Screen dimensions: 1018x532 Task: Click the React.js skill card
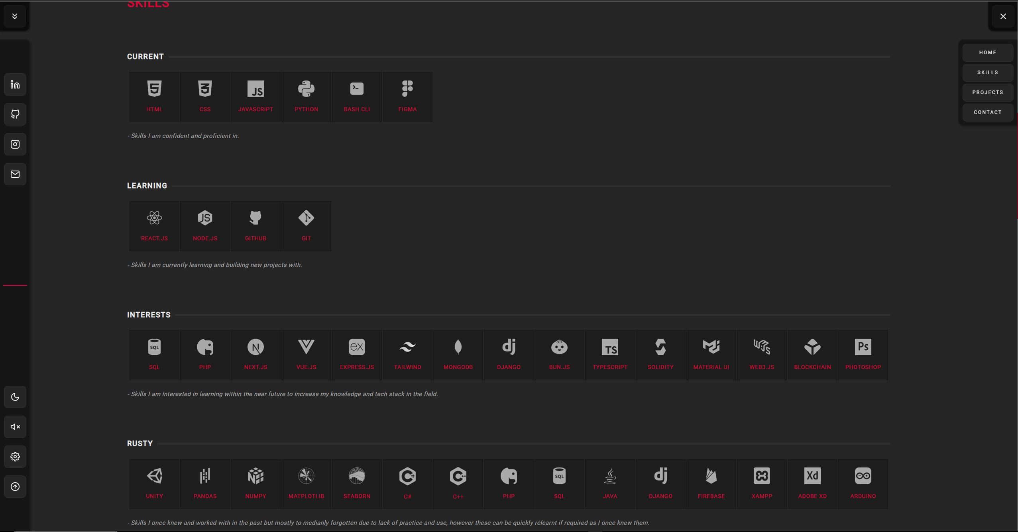[x=154, y=226]
